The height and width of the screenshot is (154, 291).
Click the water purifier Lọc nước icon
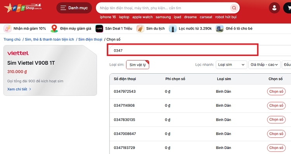point(173,29)
